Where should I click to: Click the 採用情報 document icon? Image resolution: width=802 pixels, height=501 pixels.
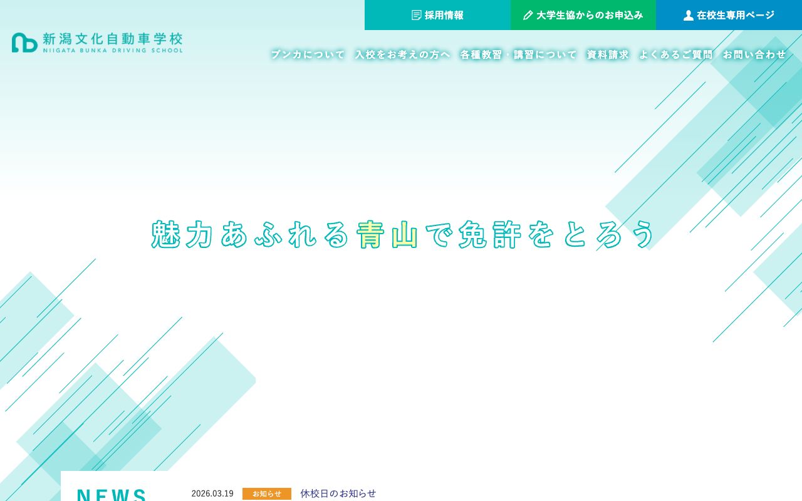click(x=417, y=15)
